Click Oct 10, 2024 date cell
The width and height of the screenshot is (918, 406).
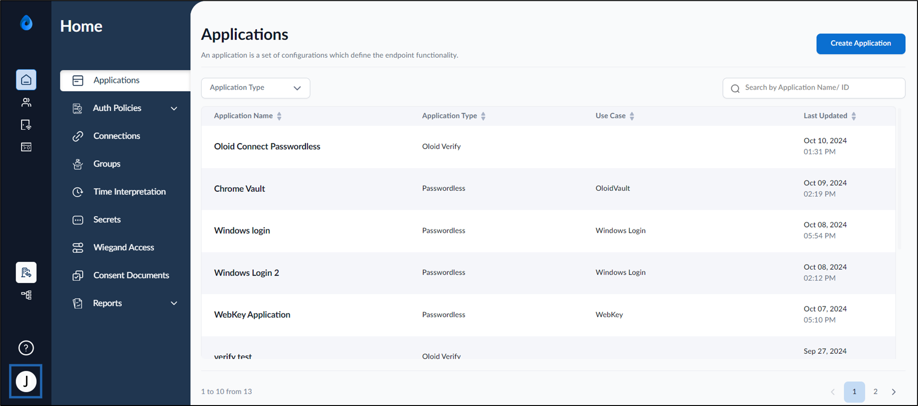tap(825, 141)
